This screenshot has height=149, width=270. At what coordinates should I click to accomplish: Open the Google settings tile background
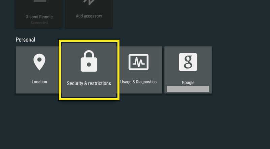click(x=188, y=70)
